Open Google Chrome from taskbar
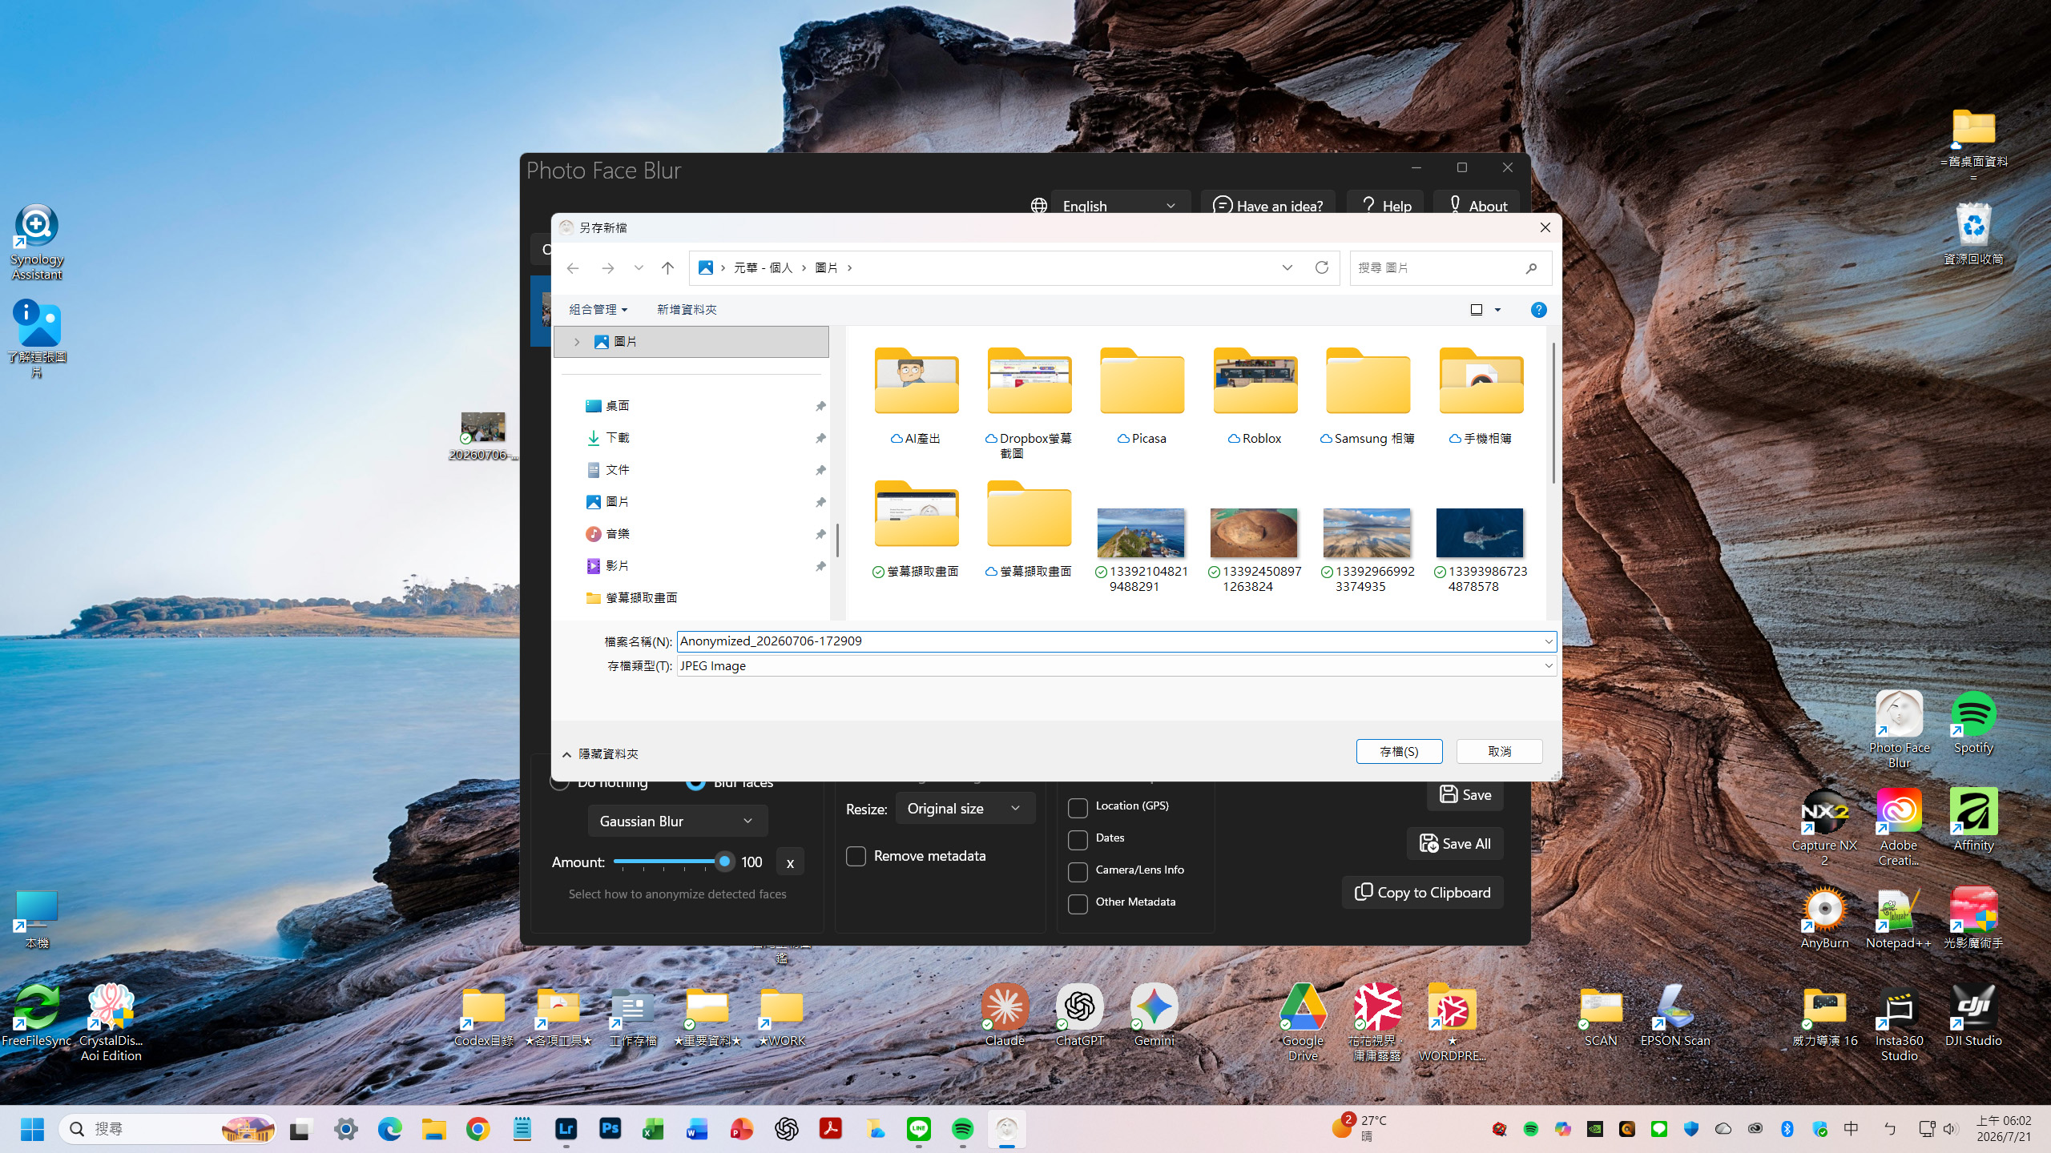This screenshot has height=1153, width=2051. tap(477, 1129)
